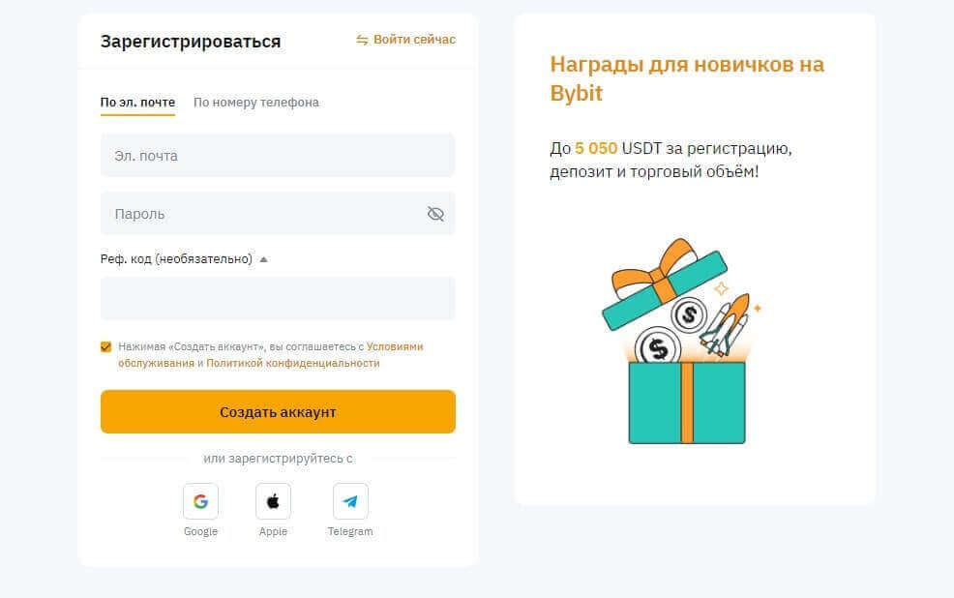This screenshot has height=598, width=954.
Task: Click the referral code input field
Action: [x=278, y=298]
